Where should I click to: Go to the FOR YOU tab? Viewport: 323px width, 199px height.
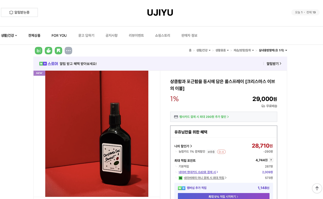point(59,36)
